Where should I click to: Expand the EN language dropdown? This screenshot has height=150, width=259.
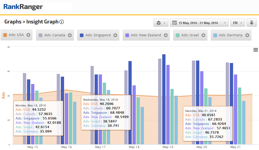pyautogui.click(x=237, y=23)
